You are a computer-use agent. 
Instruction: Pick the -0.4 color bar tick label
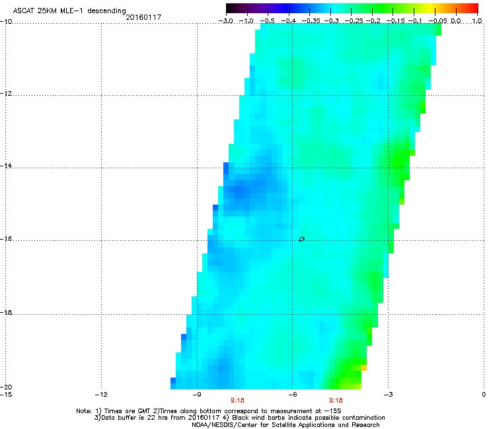pos(289,21)
